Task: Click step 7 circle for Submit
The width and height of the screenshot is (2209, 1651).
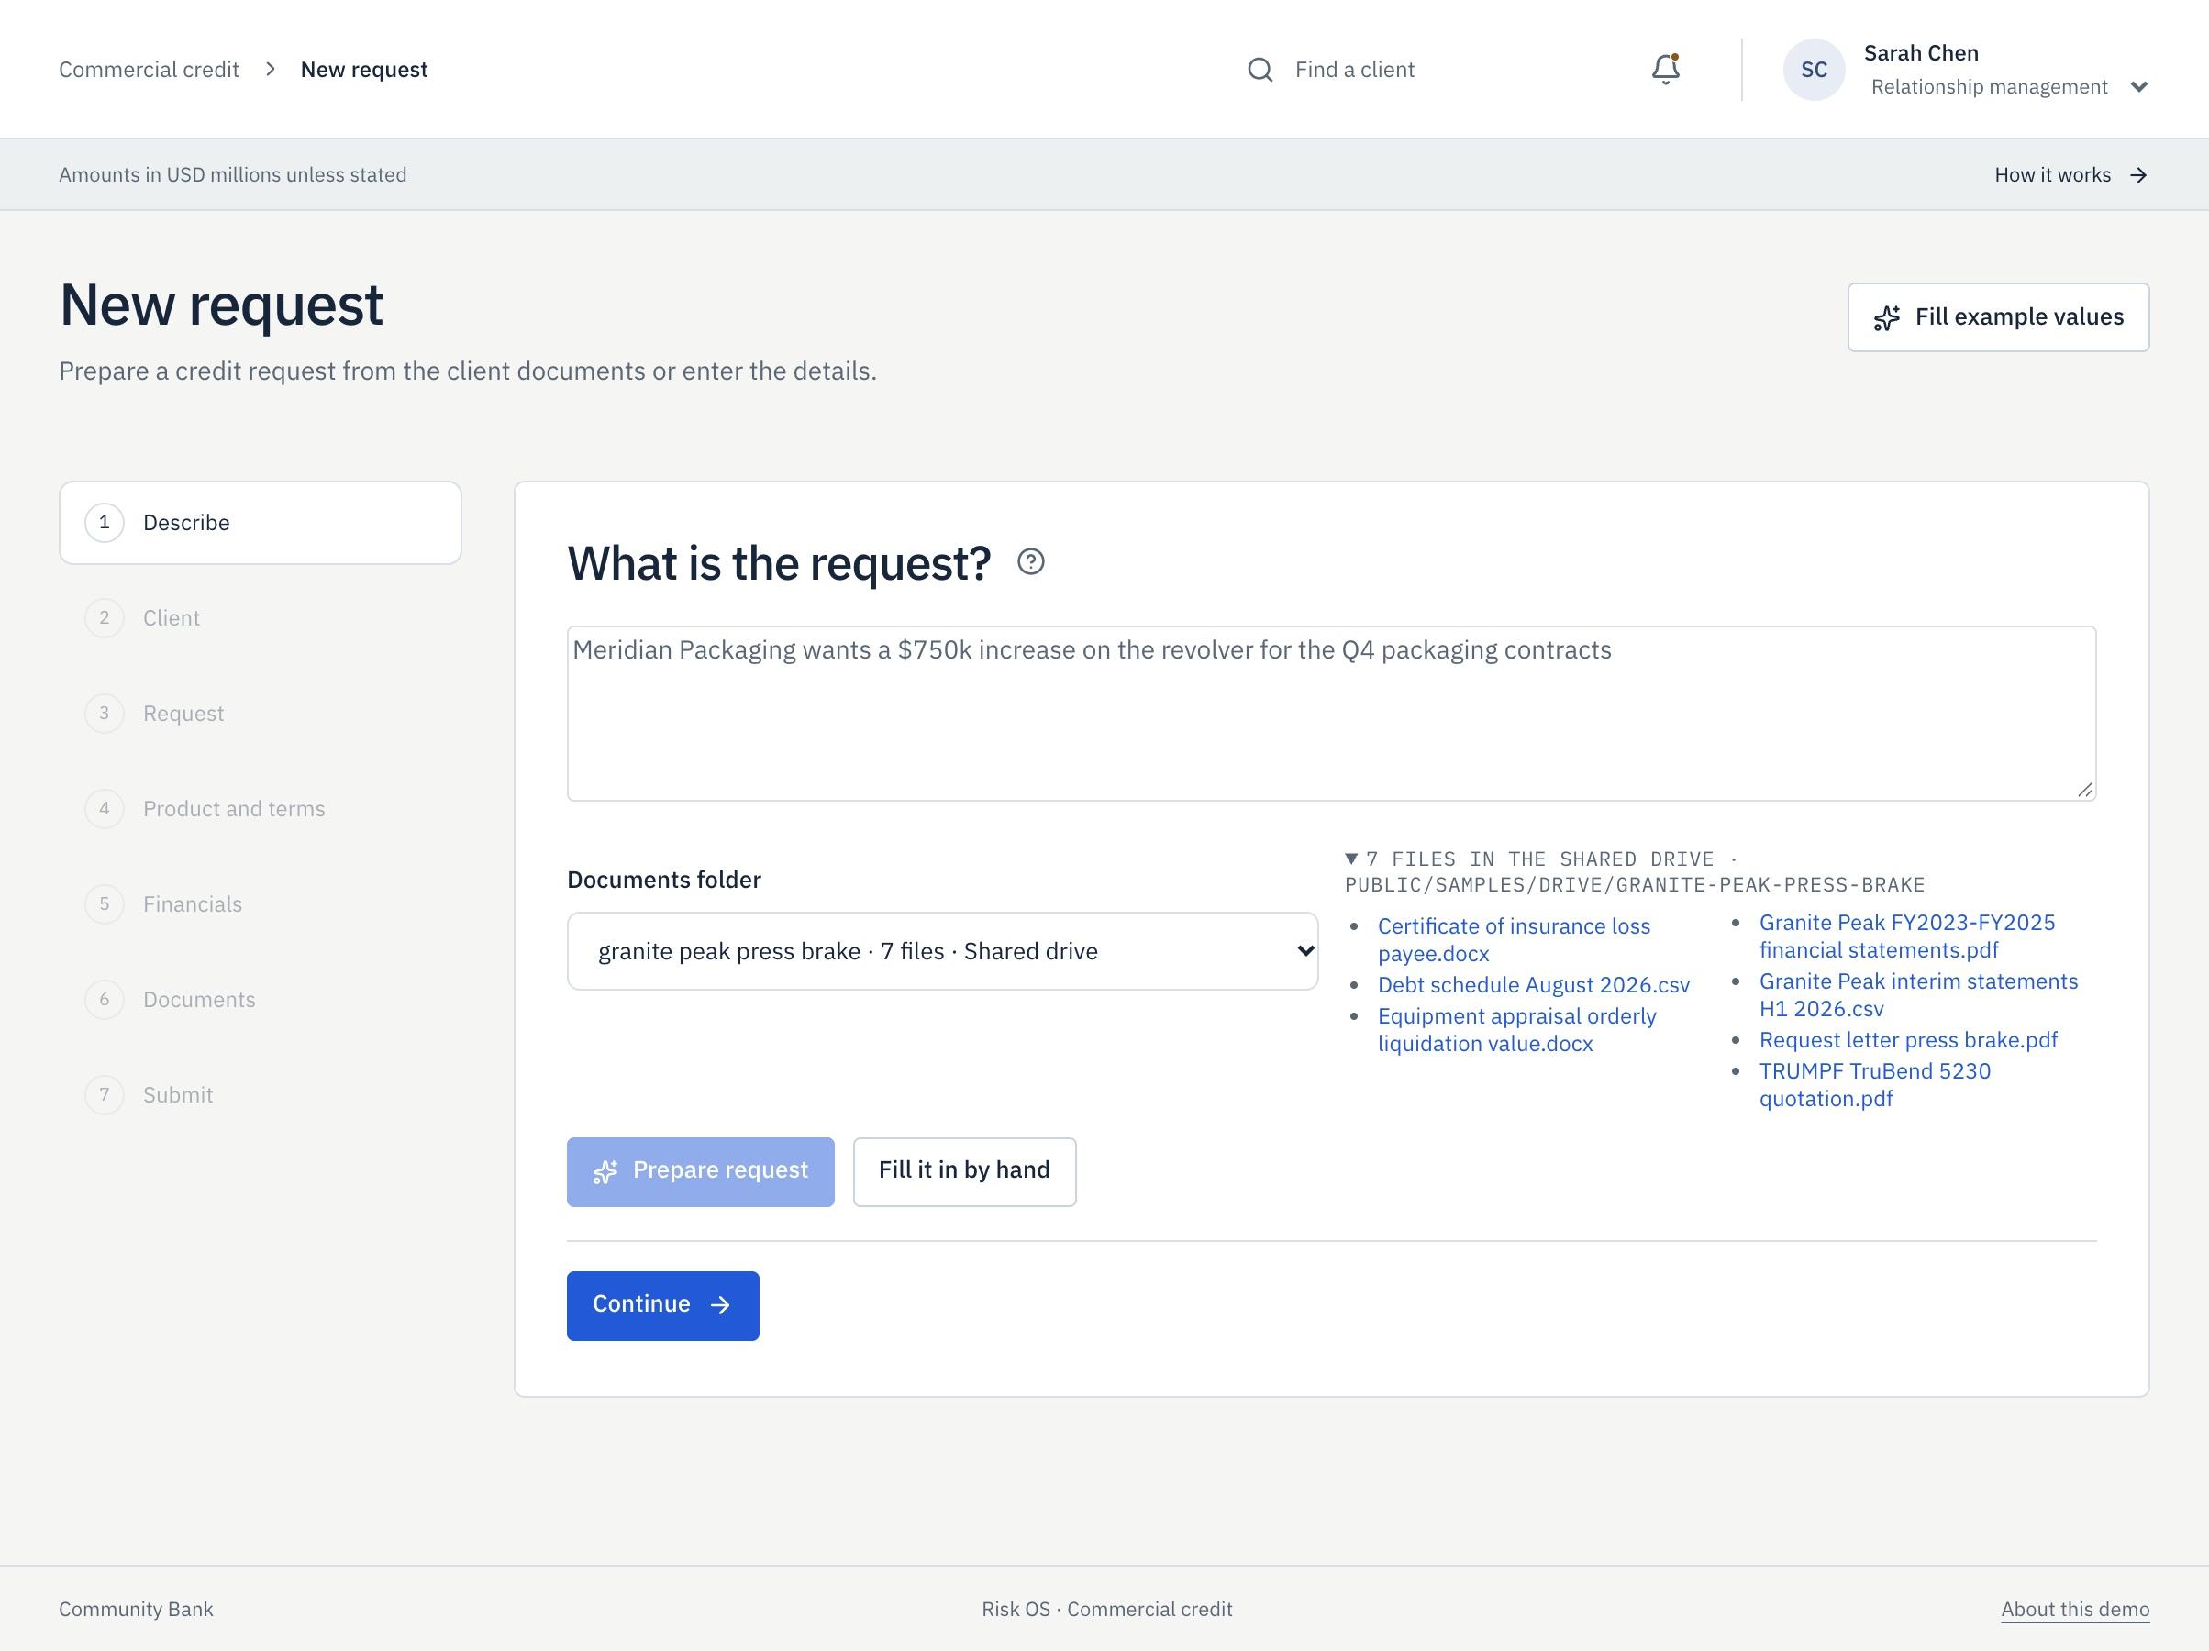Action: (x=104, y=1094)
